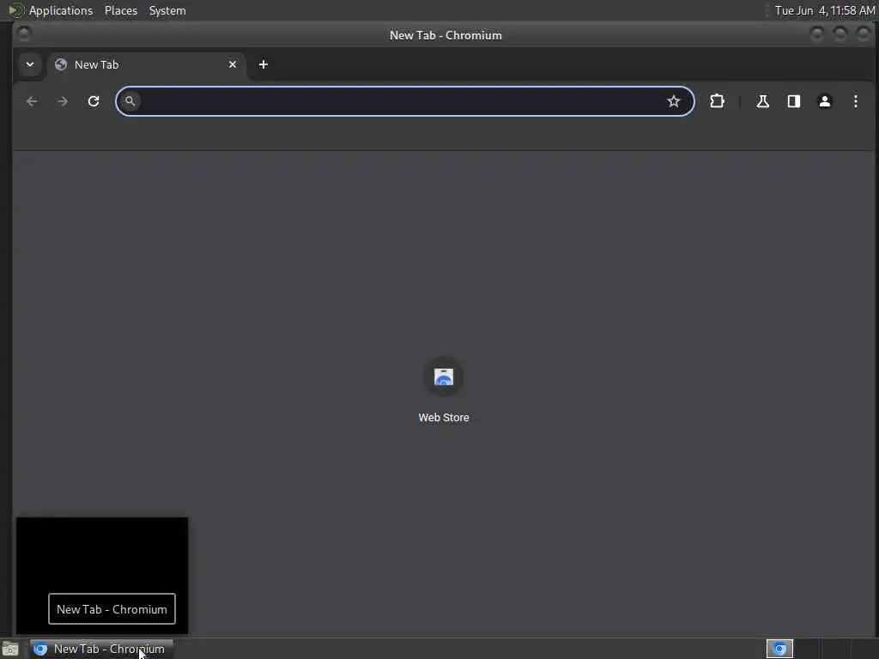The height and width of the screenshot is (659, 879).
Task: Open the Extensions puzzle icon
Action: pyautogui.click(x=717, y=101)
